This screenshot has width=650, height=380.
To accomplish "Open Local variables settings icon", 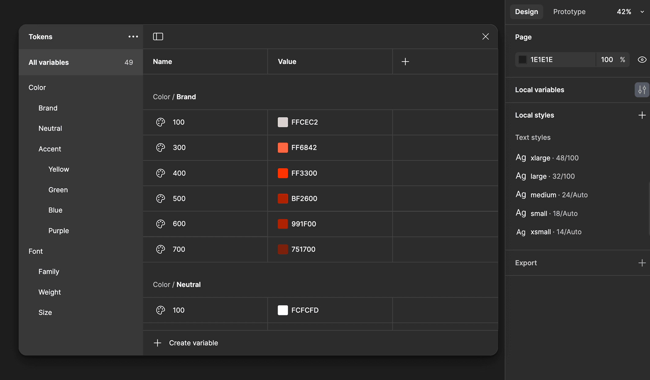I will (642, 90).
